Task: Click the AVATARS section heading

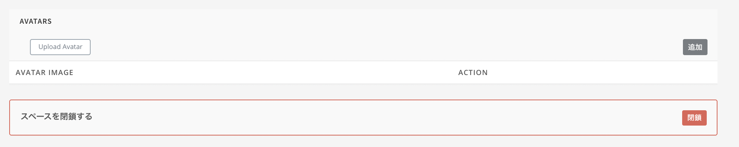Action: pyautogui.click(x=36, y=21)
